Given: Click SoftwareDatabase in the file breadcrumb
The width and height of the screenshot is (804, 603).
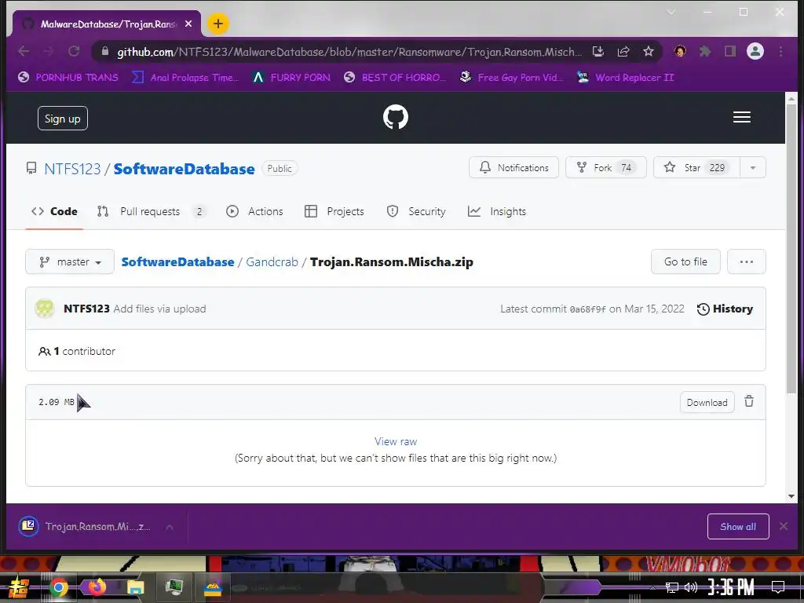Looking at the screenshot, I should click(178, 261).
